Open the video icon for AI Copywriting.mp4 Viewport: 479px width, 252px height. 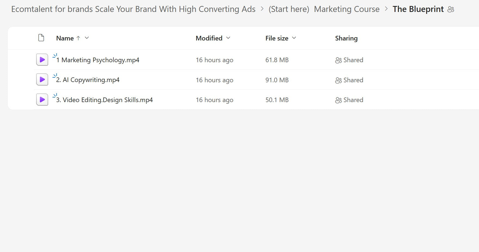click(x=42, y=80)
